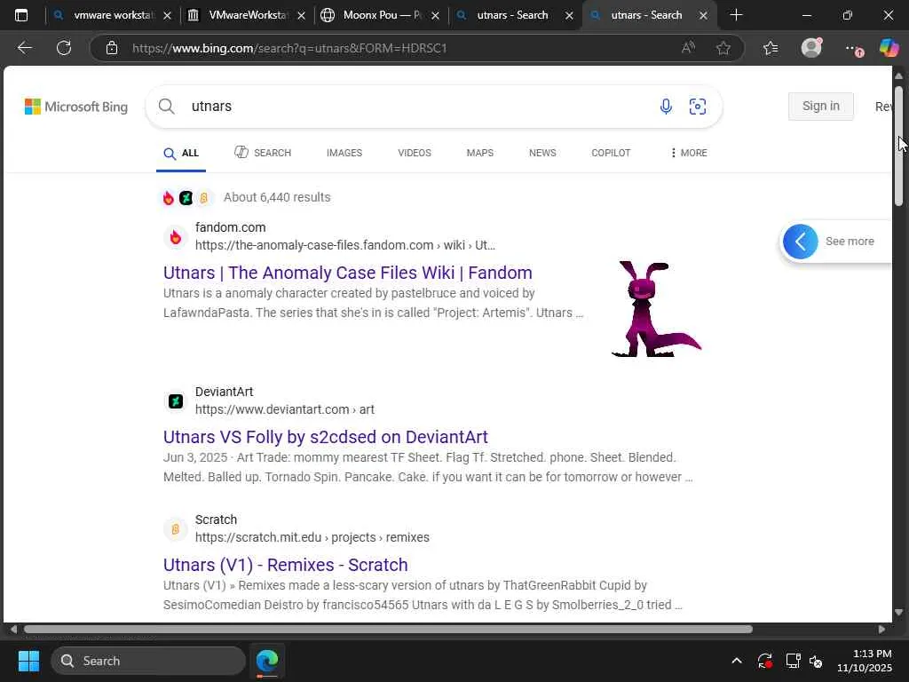
Task: Open the browser profile avatar
Action: (811, 48)
